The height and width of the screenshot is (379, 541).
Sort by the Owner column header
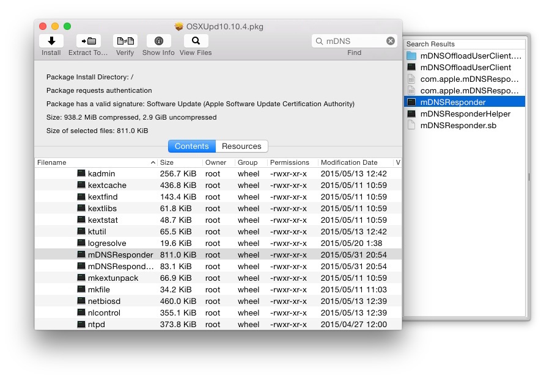[218, 162]
